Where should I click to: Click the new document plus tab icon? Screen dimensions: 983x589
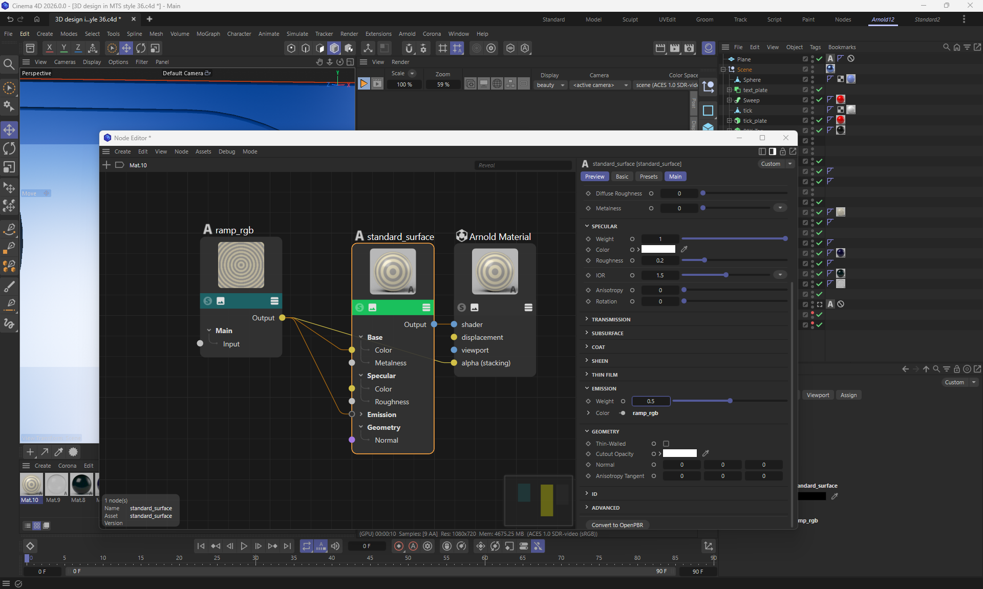click(149, 19)
